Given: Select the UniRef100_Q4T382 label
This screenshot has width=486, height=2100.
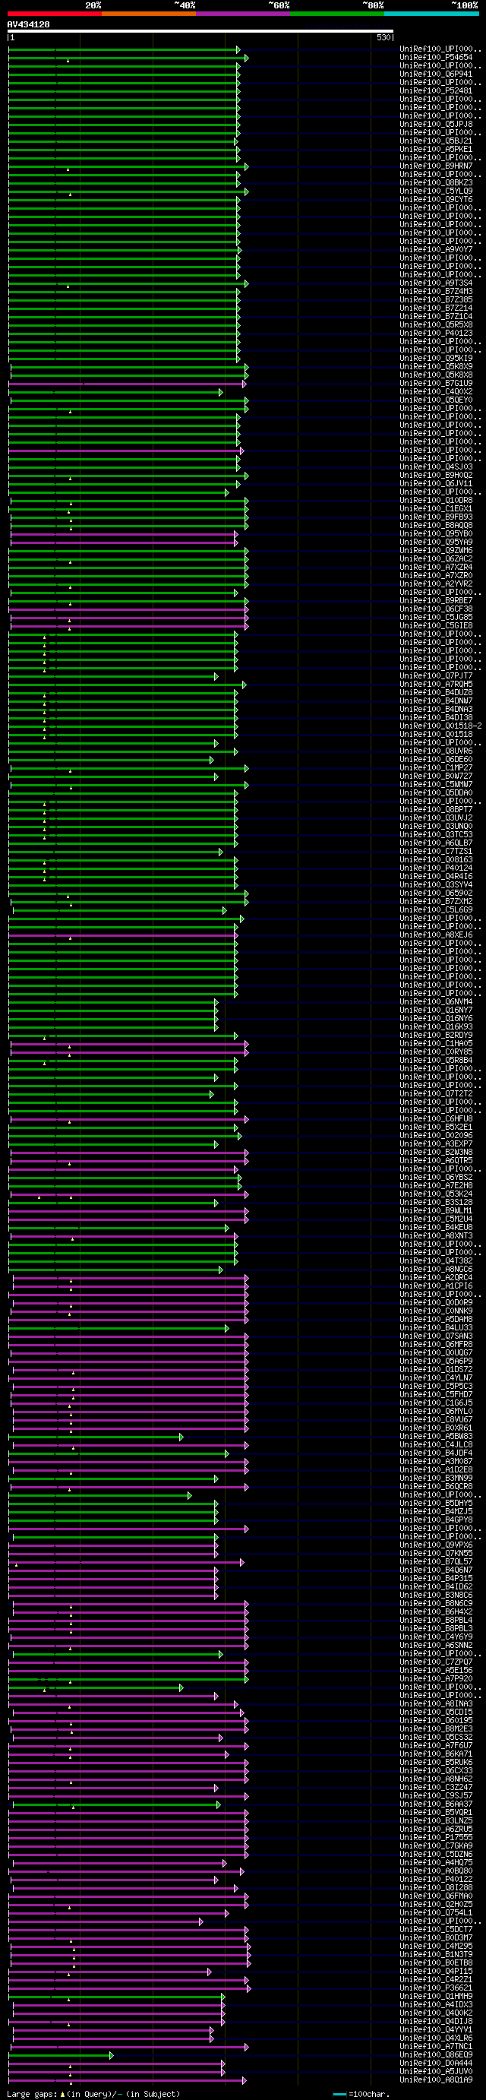Looking at the screenshot, I should pyautogui.click(x=436, y=1261).
